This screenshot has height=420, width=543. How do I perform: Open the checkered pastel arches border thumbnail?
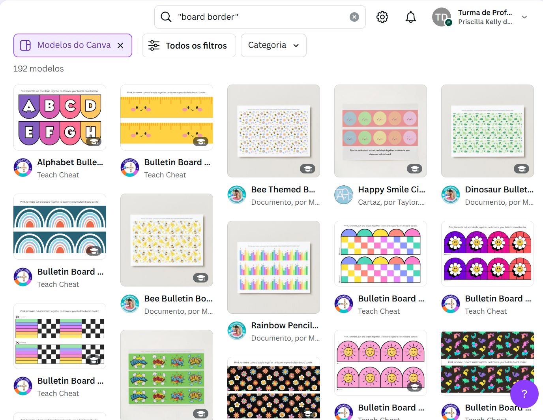pyautogui.click(x=380, y=254)
